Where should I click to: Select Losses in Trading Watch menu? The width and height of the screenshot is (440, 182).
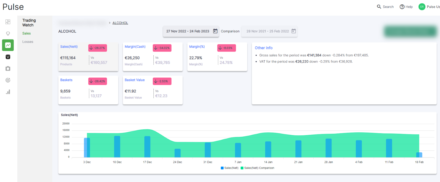point(28,42)
